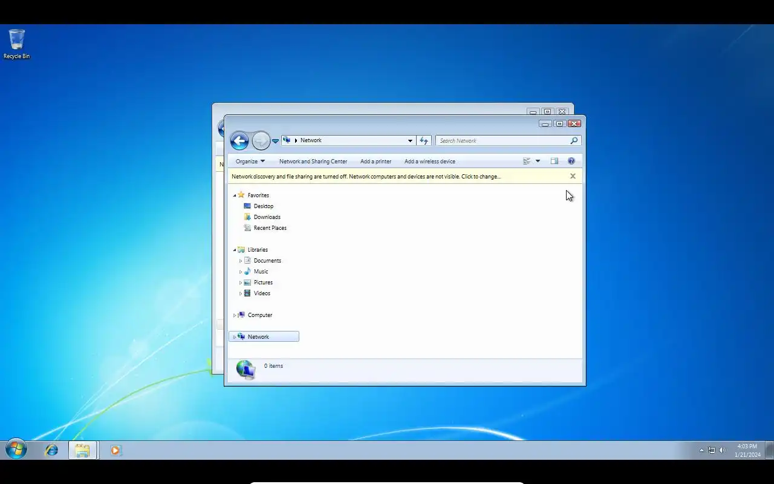Click Show desktop button at taskbar end
This screenshot has width=774, height=484.
pos(769,450)
